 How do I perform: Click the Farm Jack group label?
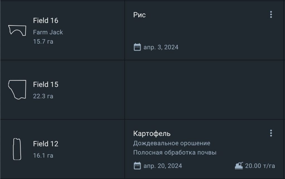tap(48, 32)
